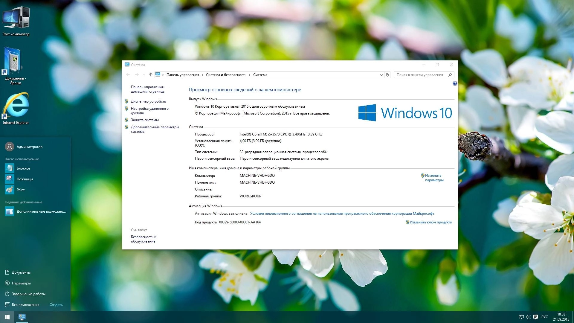Open Help with the question mark icon
This screenshot has width=574, height=323.
tap(455, 83)
